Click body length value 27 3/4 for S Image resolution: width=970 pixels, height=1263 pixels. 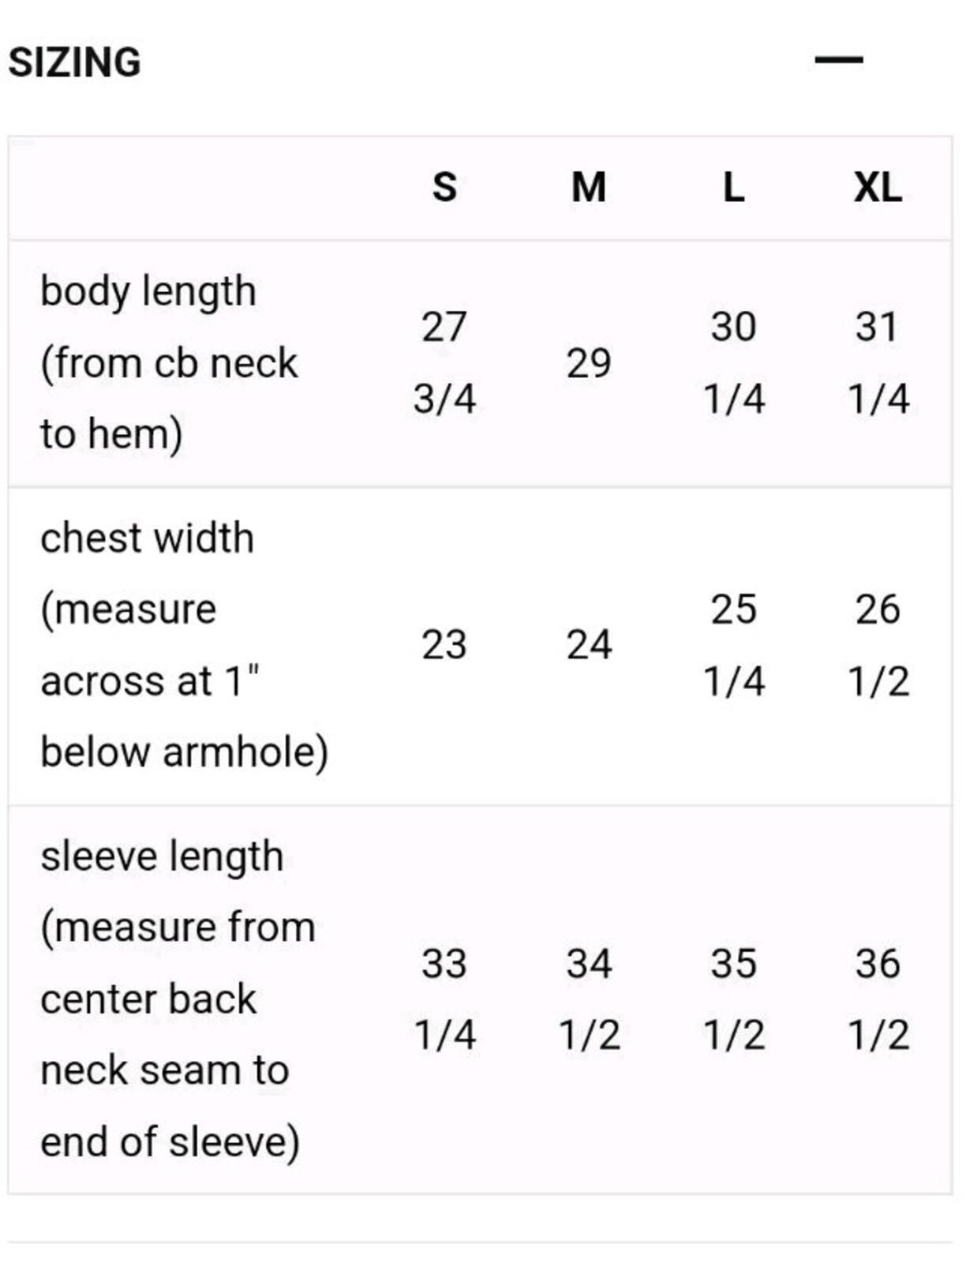(444, 363)
